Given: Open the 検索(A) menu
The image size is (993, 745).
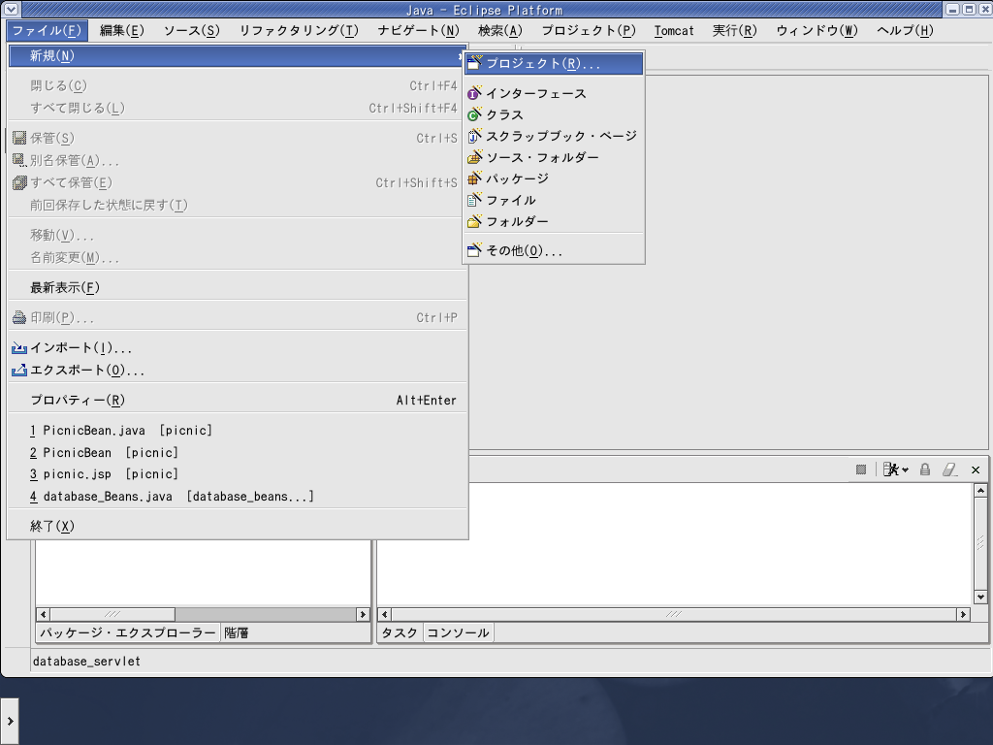Looking at the screenshot, I should tap(499, 30).
